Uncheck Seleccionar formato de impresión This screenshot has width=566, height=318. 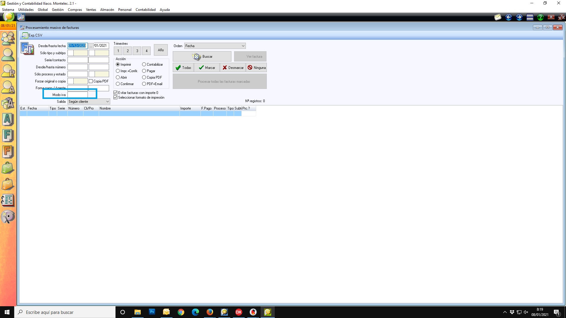116,97
